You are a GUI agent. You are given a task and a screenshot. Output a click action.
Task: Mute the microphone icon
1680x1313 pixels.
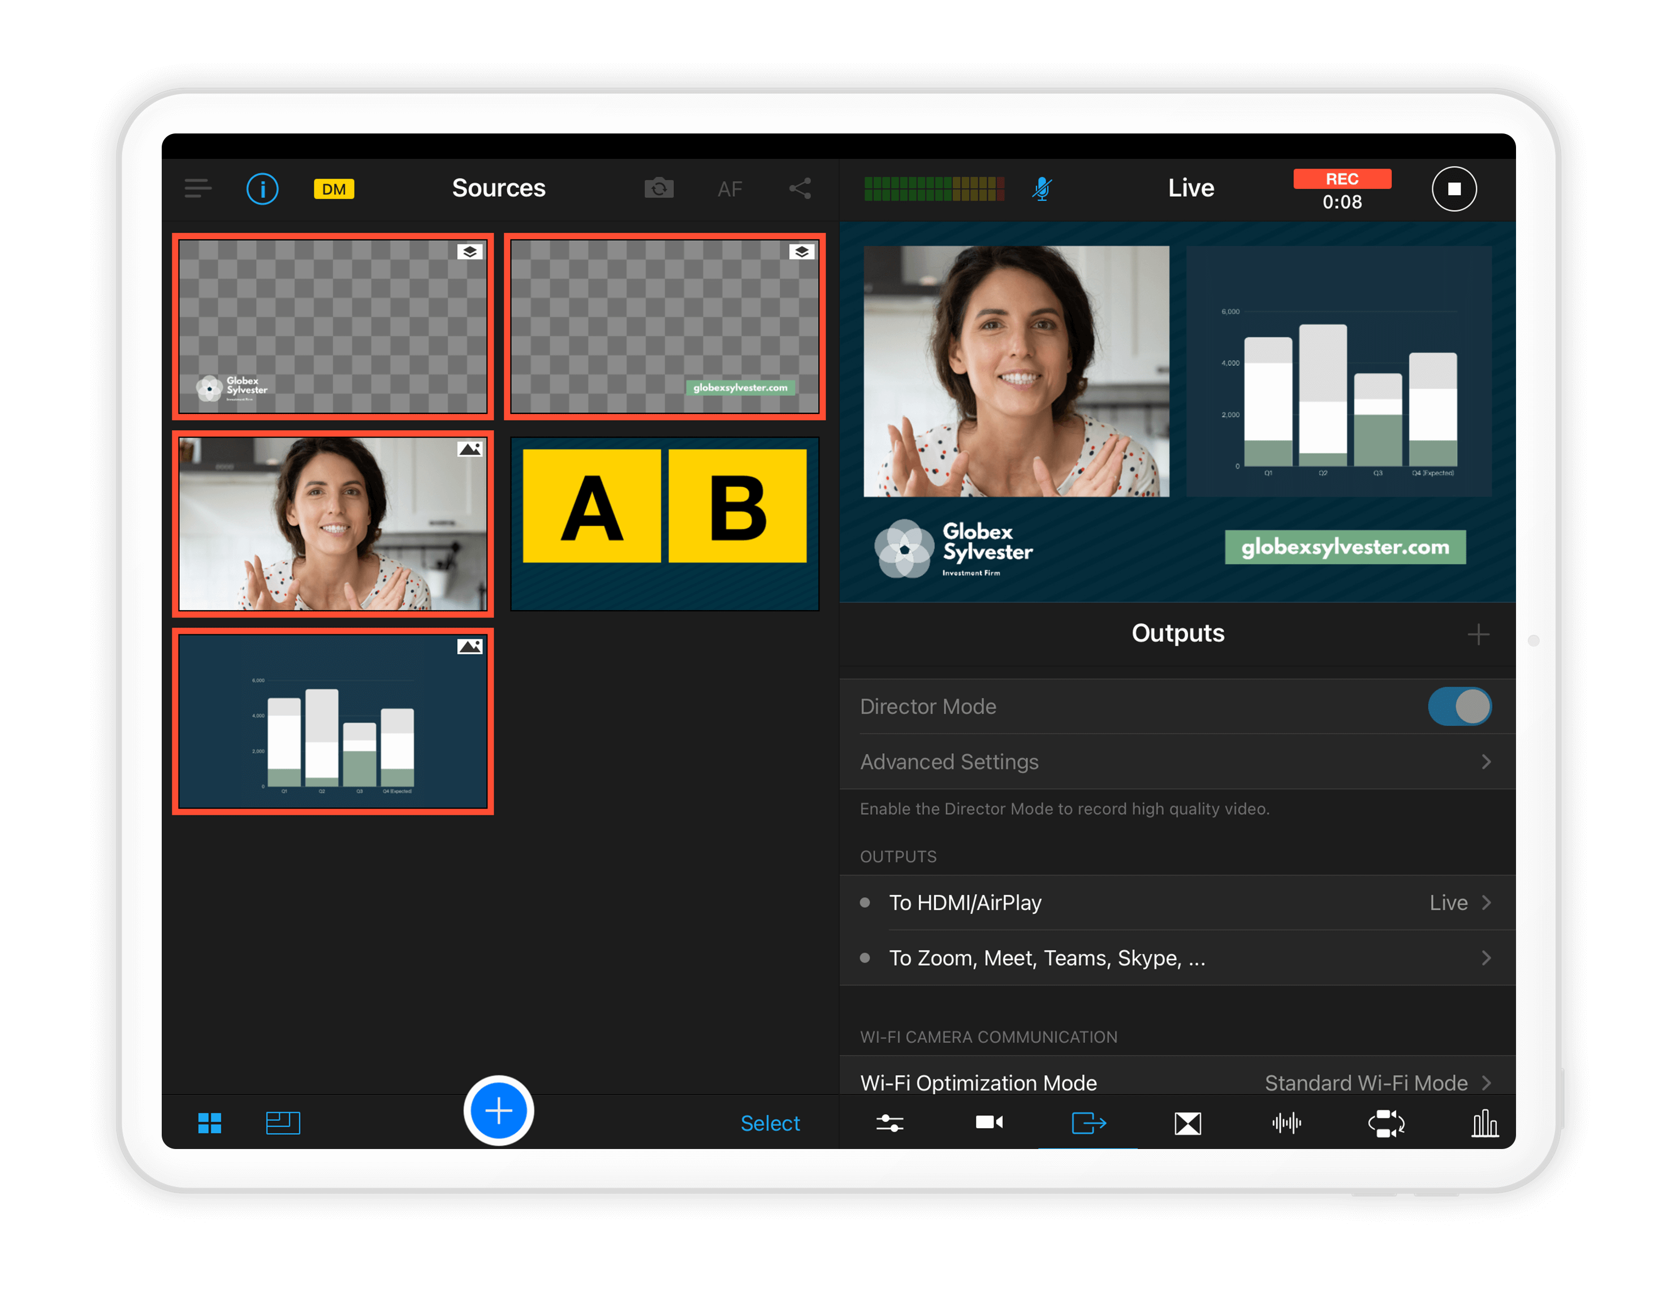[1042, 188]
